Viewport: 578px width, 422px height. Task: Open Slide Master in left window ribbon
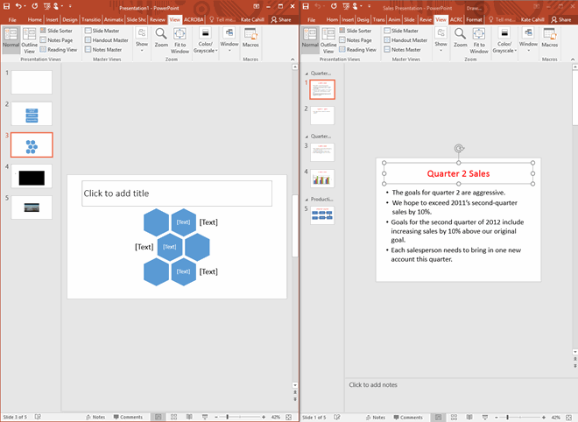[x=102, y=31]
